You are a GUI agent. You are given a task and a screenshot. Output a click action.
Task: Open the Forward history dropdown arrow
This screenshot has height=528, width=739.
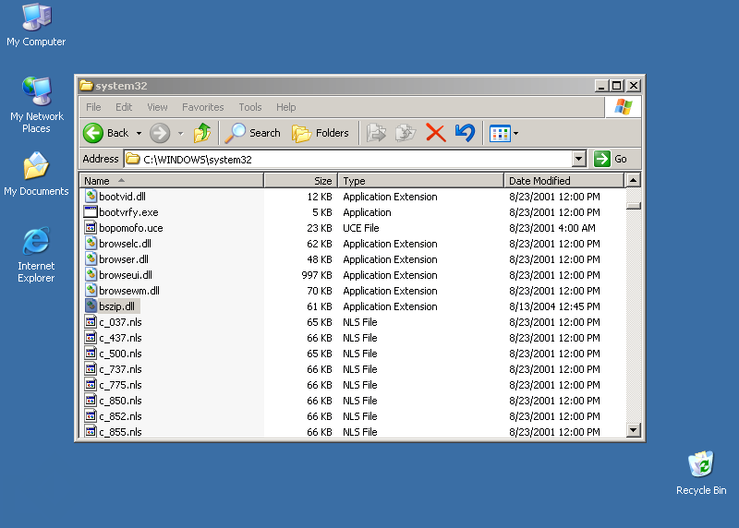[x=180, y=134]
